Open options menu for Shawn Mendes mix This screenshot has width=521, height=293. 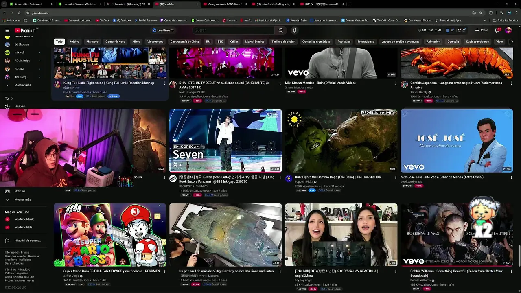396,83
